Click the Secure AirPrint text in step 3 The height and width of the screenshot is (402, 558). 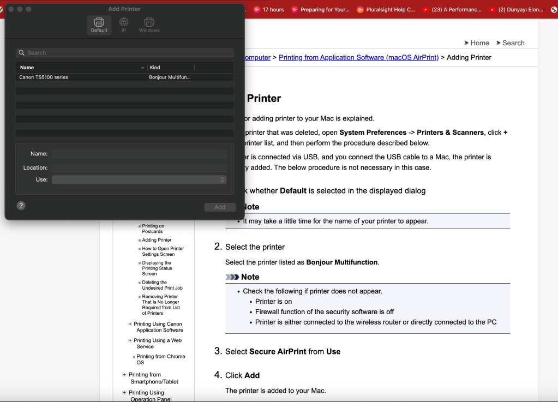pyautogui.click(x=278, y=351)
